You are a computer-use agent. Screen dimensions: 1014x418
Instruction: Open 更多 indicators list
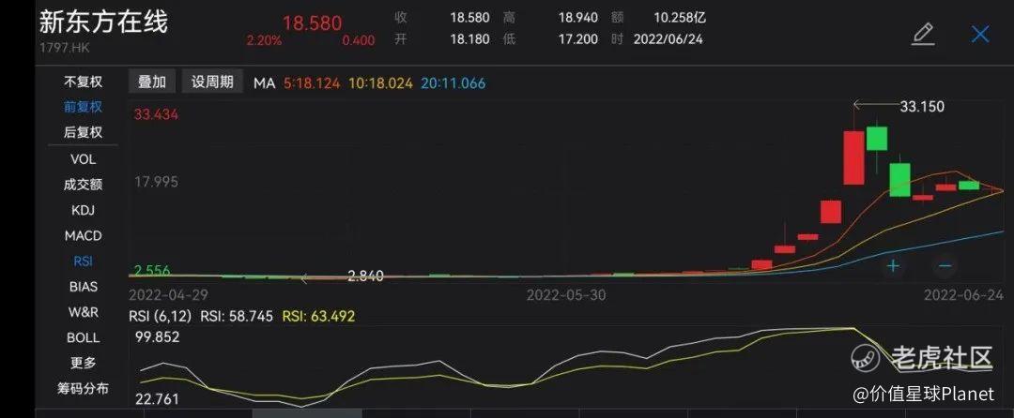pyautogui.click(x=83, y=363)
